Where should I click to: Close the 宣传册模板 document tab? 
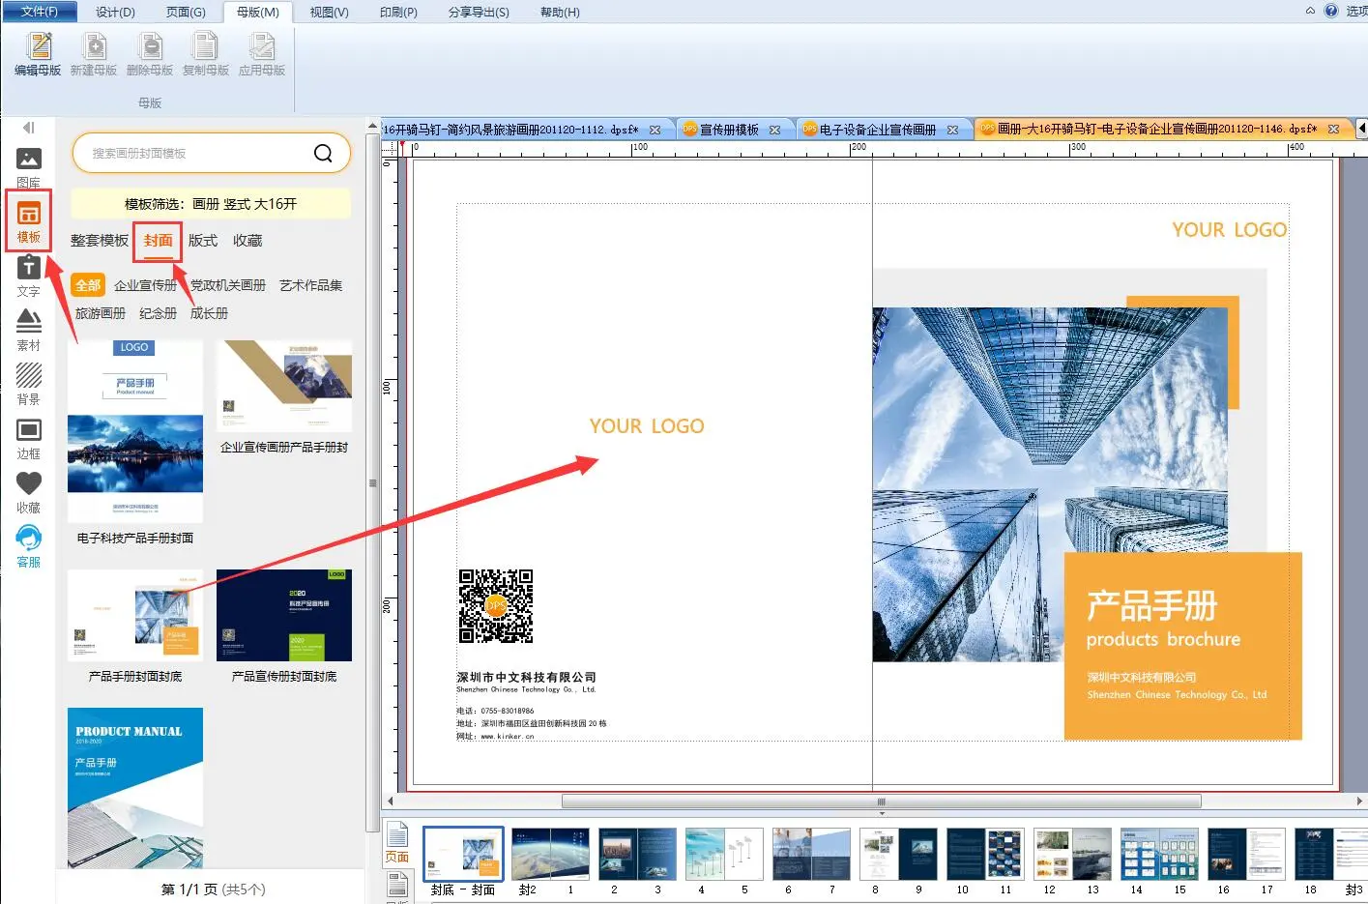point(774,130)
